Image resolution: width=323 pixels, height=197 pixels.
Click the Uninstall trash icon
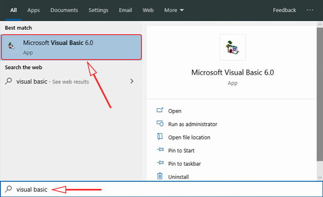[x=160, y=176]
